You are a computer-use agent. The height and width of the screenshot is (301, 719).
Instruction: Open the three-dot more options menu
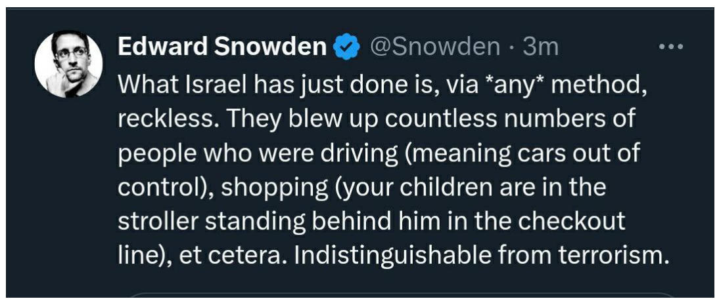point(671,47)
